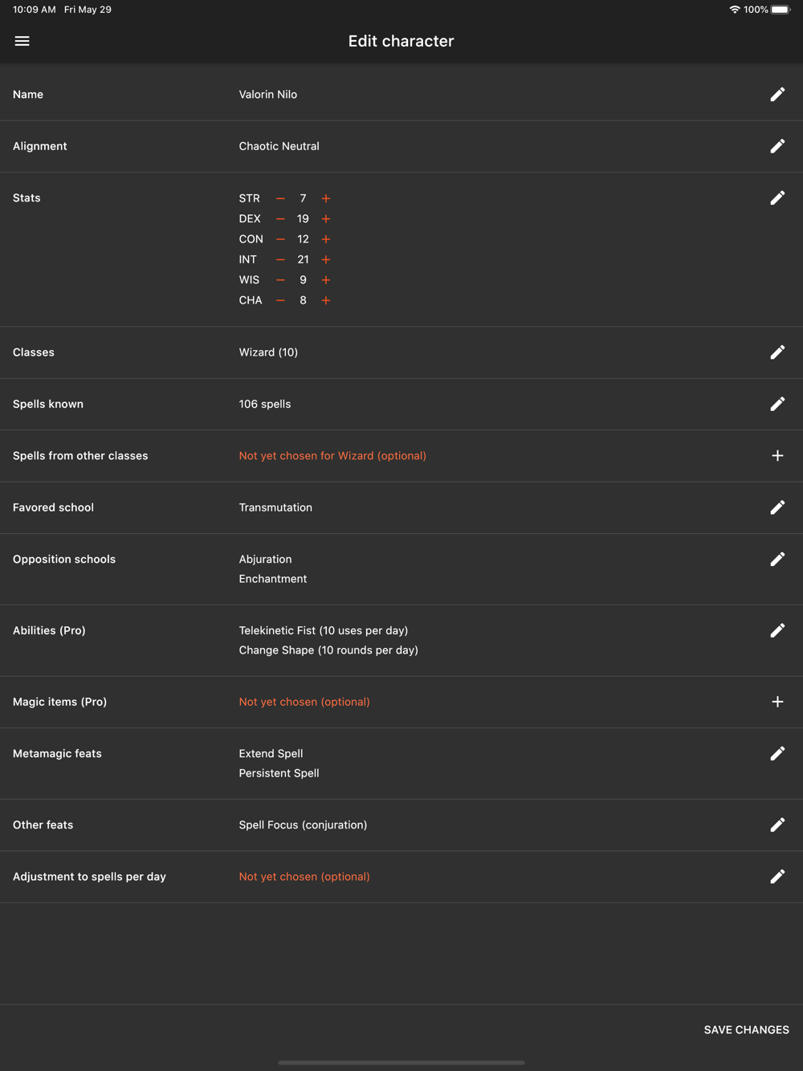Increase WIS stat value
Screen dimensions: 803x1071
point(326,280)
